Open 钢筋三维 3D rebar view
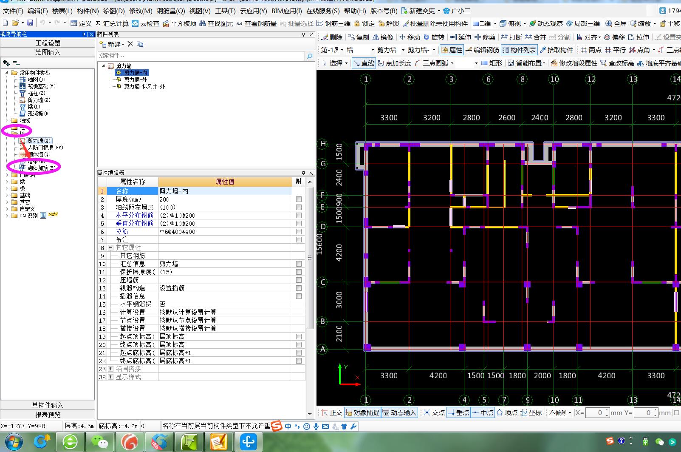Image resolution: width=681 pixels, height=452 pixels. click(x=333, y=23)
